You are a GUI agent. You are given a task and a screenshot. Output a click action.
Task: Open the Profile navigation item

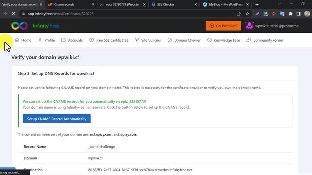click(46, 40)
